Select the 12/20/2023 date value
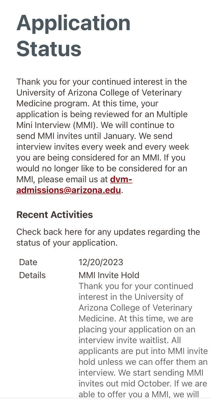This screenshot has width=211, height=400. click(101, 262)
